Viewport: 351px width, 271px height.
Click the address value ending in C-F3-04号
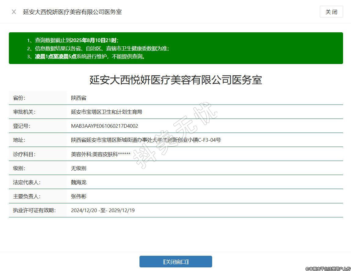tap(146, 140)
